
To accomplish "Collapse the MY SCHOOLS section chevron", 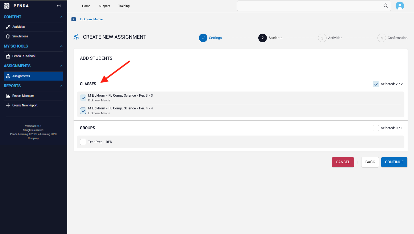I will tap(61, 46).
